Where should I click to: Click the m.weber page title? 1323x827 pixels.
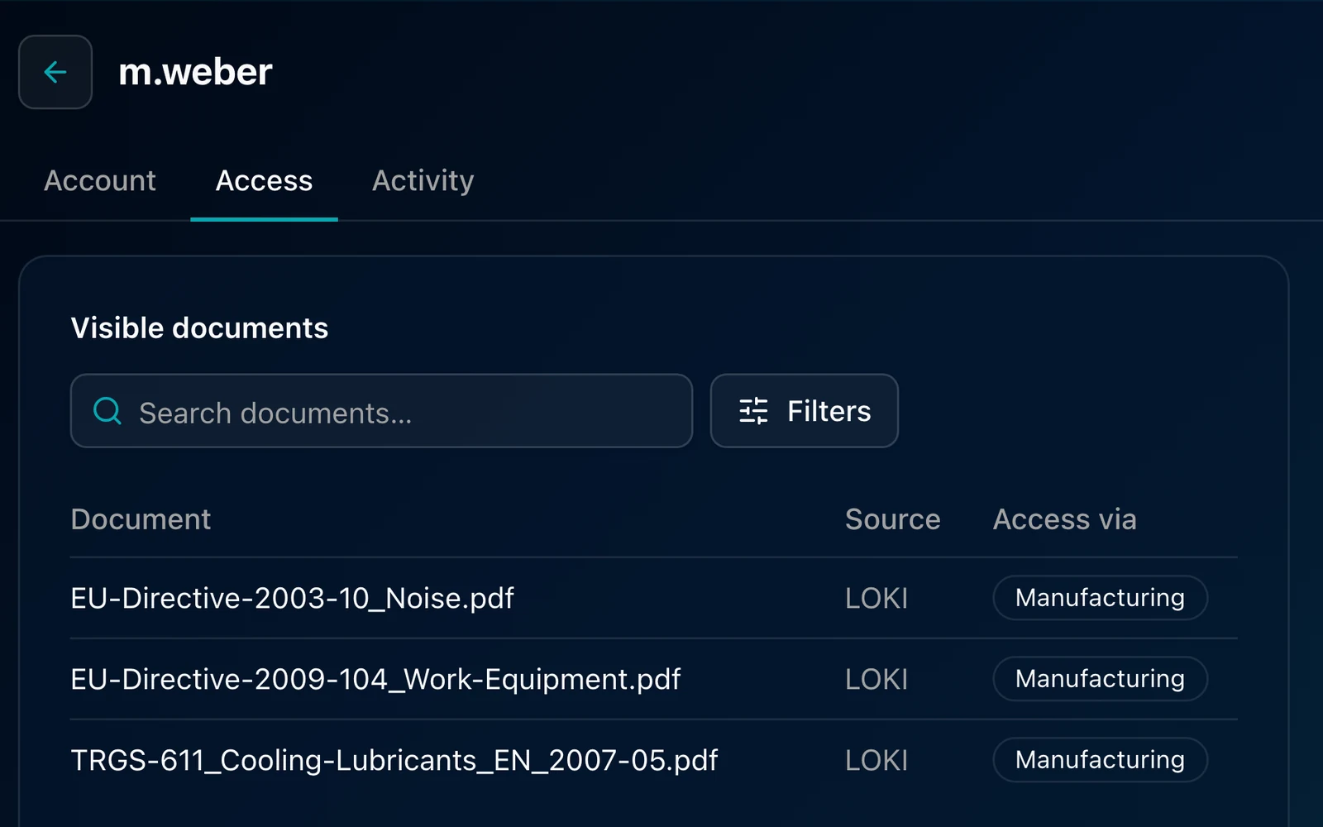tap(195, 72)
